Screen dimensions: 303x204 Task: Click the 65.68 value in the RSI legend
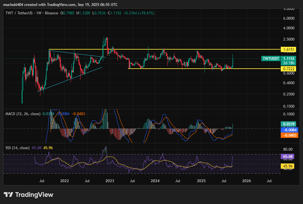37,148
